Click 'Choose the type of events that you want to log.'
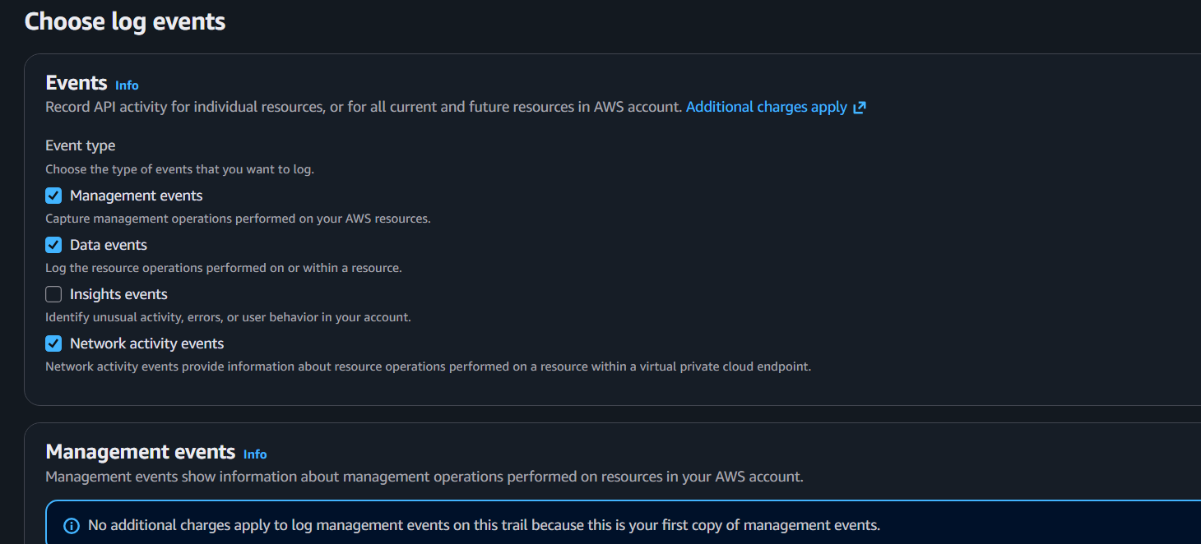The width and height of the screenshot is (1201, 544). pyautogui.click(x=180, y=169)
